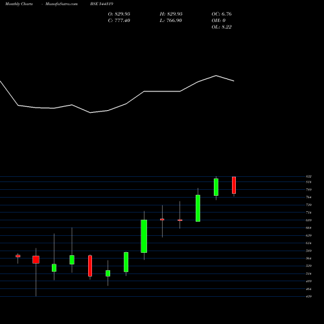This screenshot has height=324, width=324.
Task: Select the high value 'H: 829.95'
Action: coord(171,14)
